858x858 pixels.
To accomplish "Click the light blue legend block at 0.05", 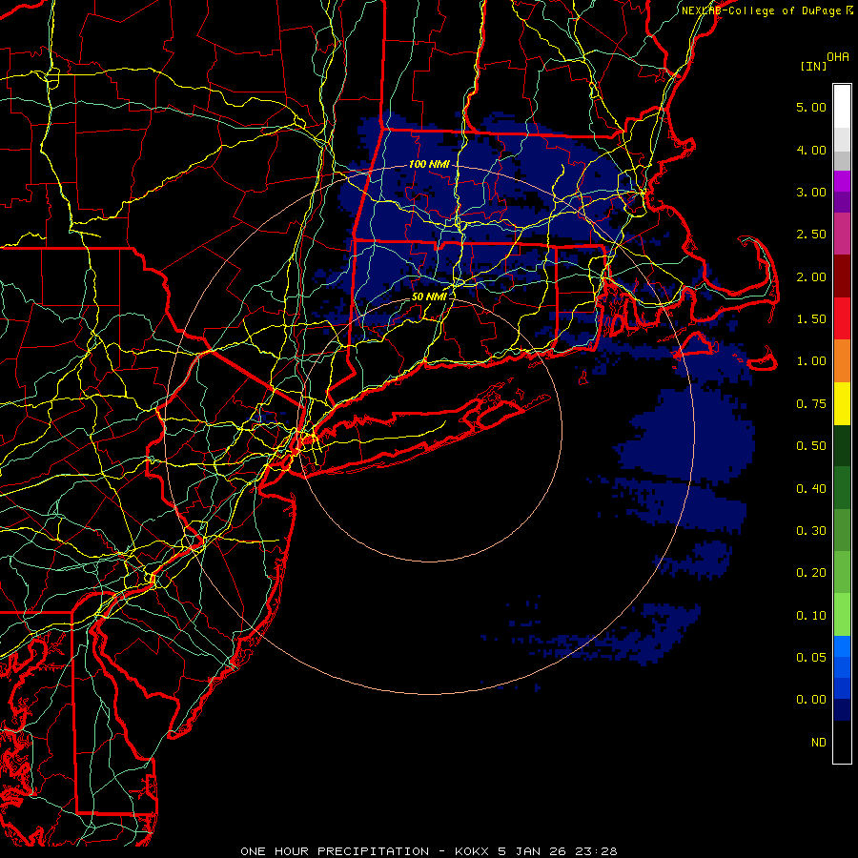I will (x=842, y=646).
